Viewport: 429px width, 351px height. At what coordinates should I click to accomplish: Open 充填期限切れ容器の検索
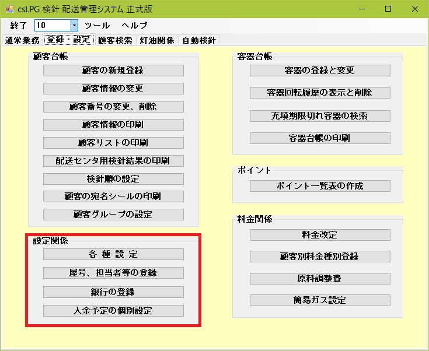pos(320,116)
